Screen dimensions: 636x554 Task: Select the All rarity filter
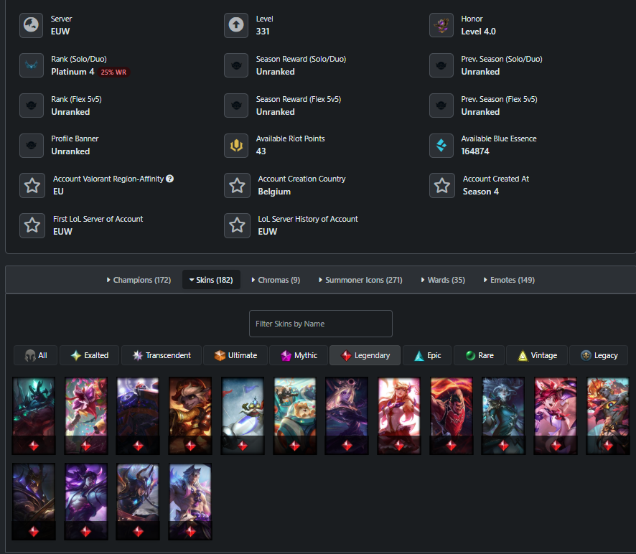(x=35, y=355)
